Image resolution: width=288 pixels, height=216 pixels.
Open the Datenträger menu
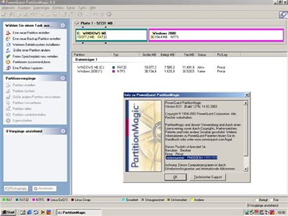(41, 8)
